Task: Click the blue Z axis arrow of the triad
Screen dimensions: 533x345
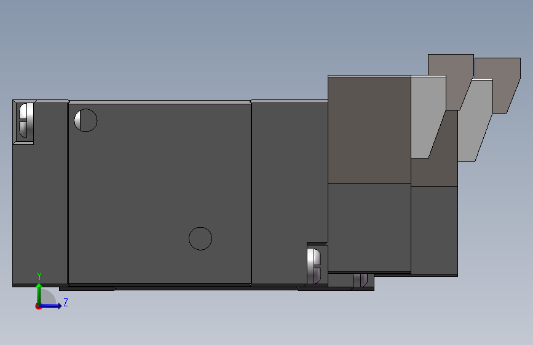Action: [x=51, y=306]
